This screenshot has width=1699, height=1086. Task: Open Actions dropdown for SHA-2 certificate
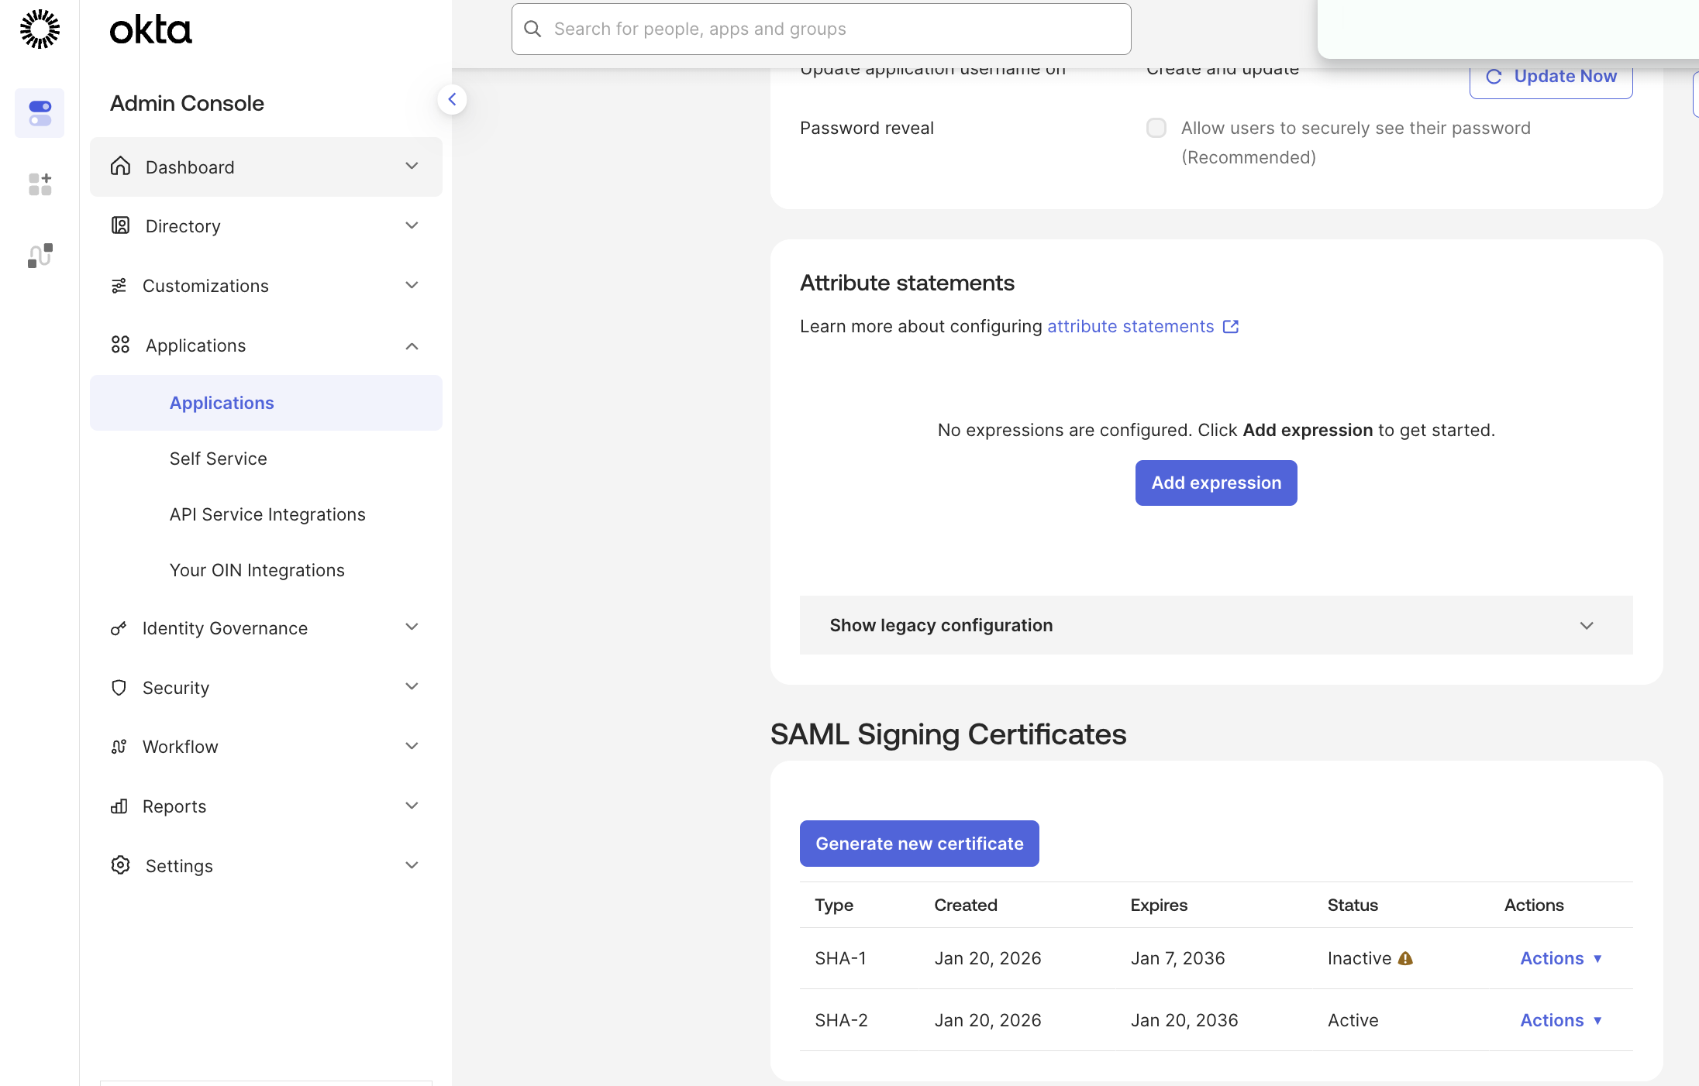click(x=1561, y=1021)
